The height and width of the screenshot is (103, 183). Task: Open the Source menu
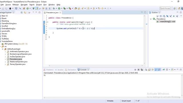pos(8,5)
